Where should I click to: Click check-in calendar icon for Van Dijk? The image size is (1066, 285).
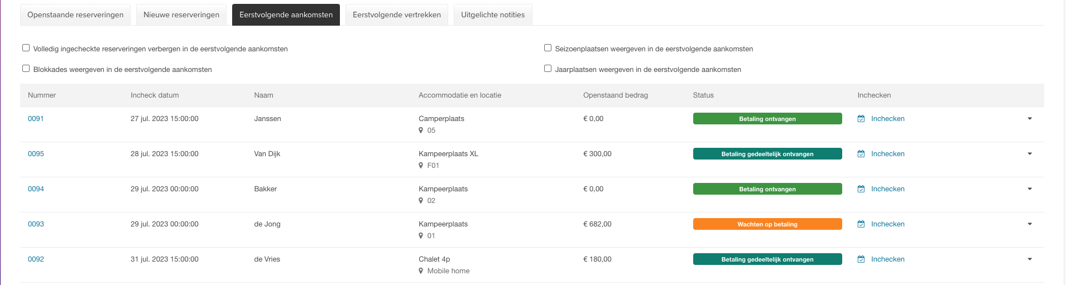pos(861,154)
